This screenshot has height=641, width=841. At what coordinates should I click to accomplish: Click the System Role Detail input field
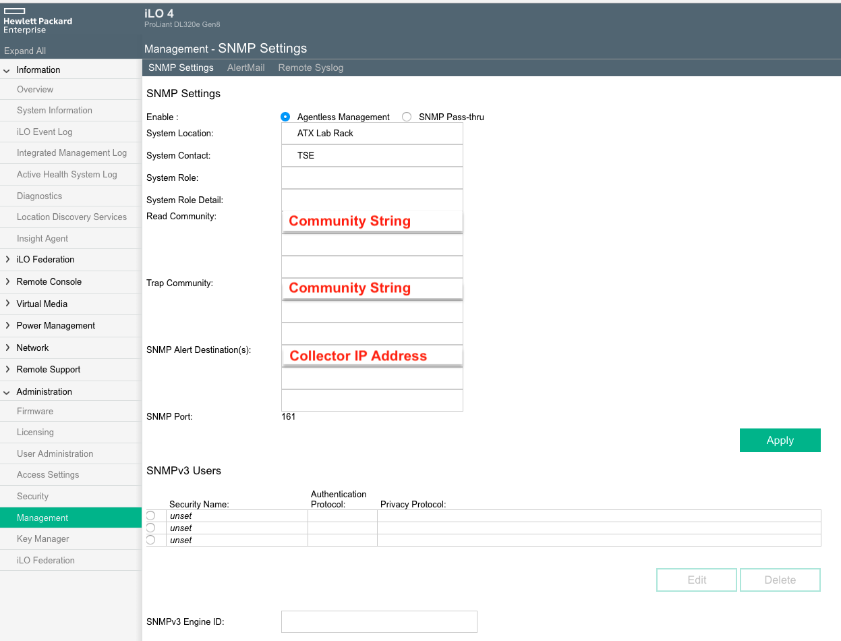[x=372, y=200]
